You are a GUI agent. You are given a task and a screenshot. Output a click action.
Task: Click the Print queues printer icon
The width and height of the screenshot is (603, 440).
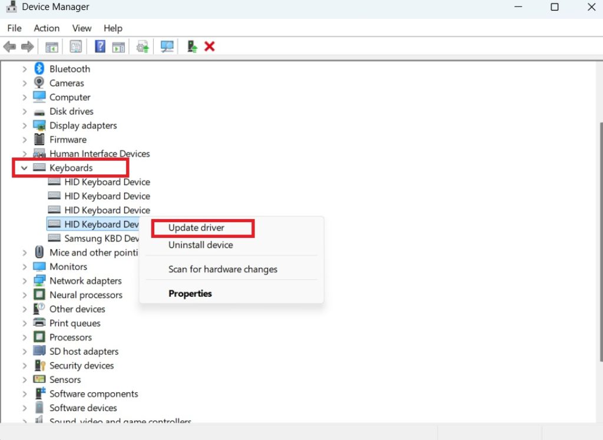[x=39, y=322]
